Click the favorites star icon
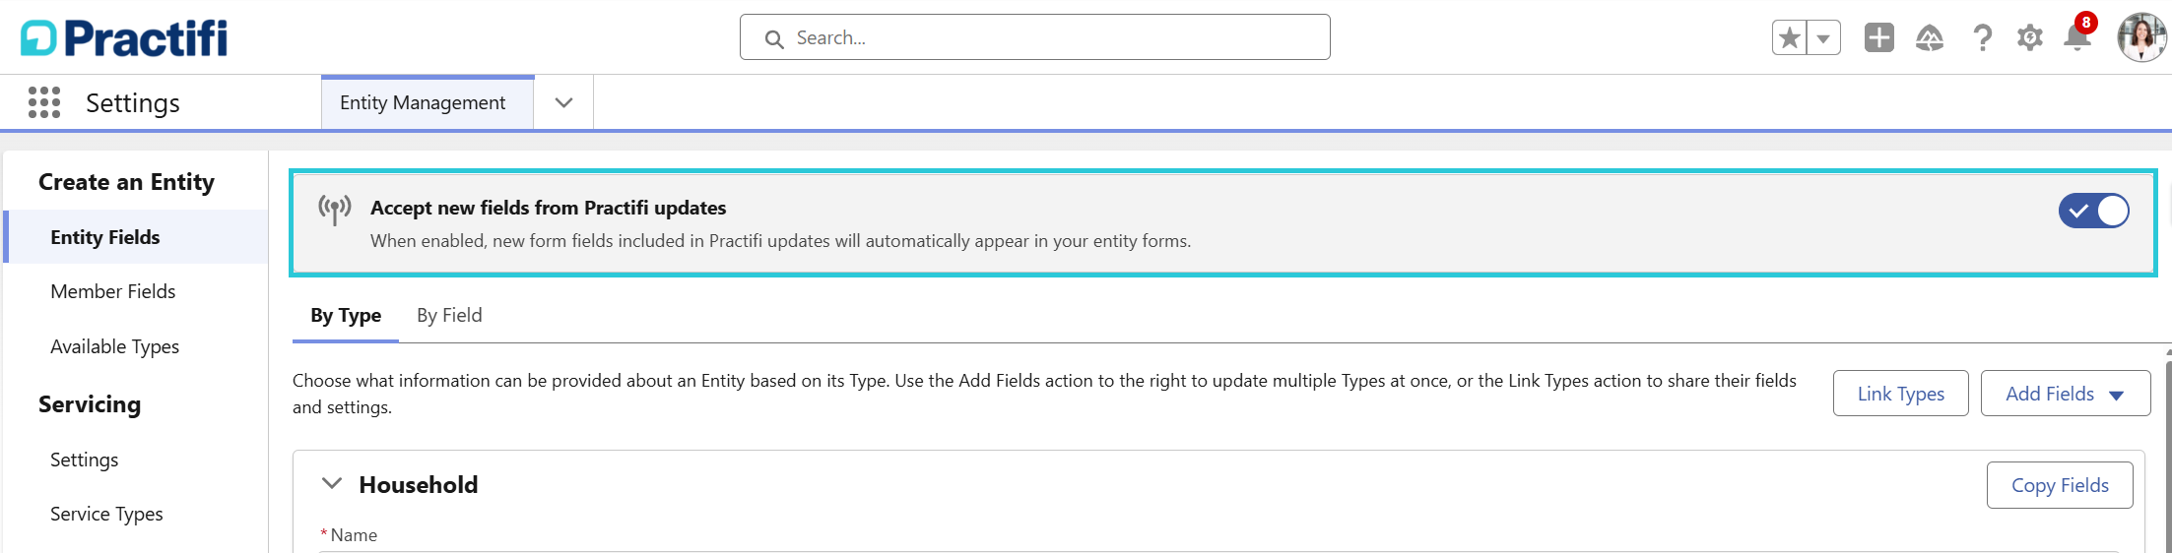Viewport: 2172px width, 553px height. [x=1789, y=38]
